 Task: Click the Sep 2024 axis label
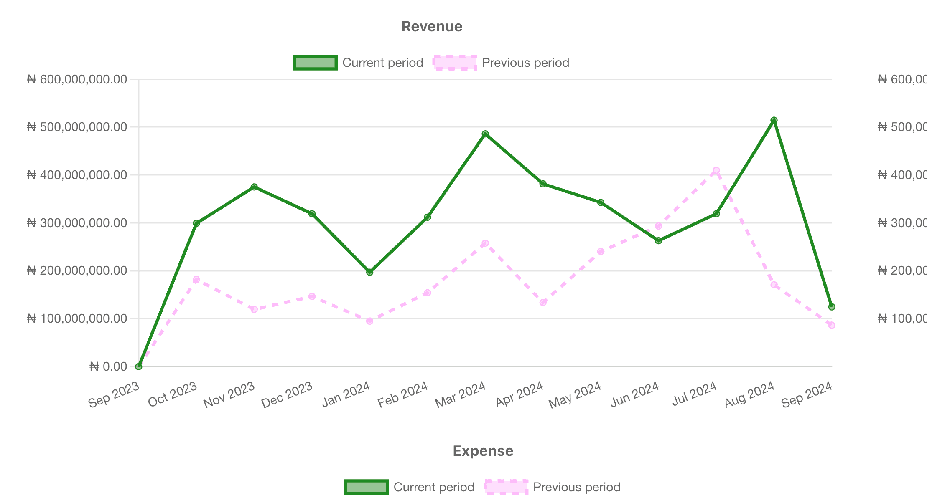tap(807, 395)
